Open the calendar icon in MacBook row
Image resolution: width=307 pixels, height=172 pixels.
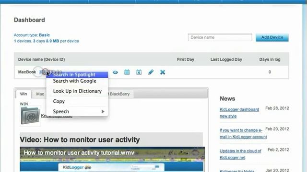[x=127, y=72]
